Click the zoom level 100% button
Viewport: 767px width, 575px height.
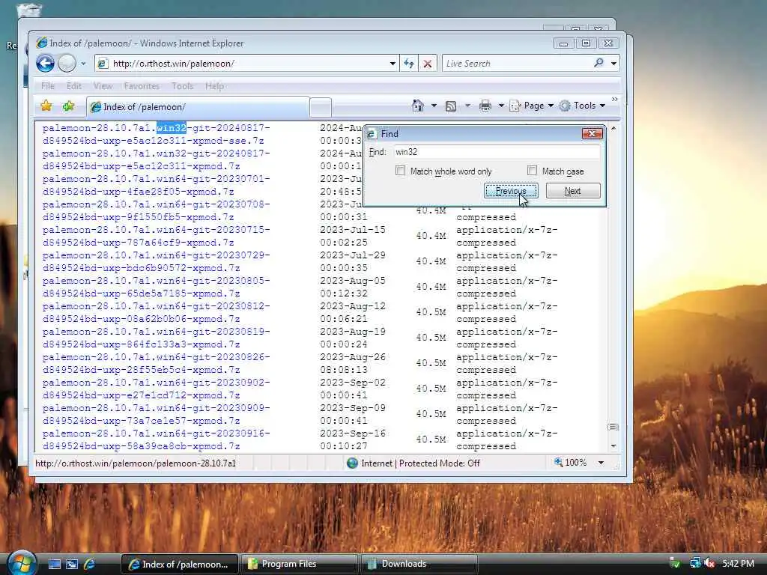570,463
